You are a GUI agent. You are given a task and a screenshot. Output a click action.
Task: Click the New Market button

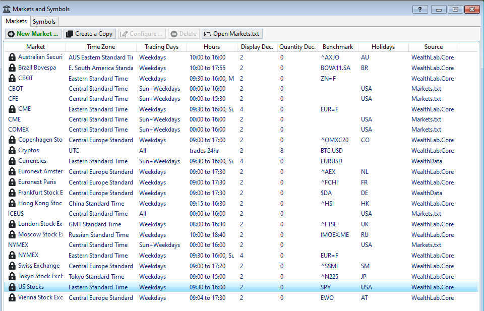[x=33, y=34]
